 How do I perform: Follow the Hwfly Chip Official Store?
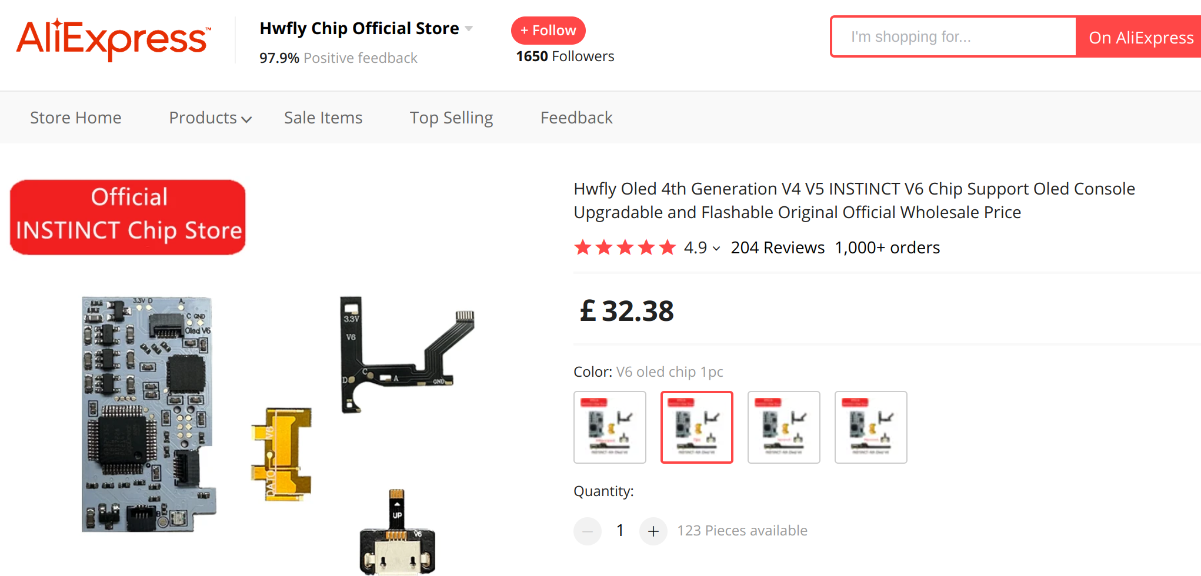point(548,31)
